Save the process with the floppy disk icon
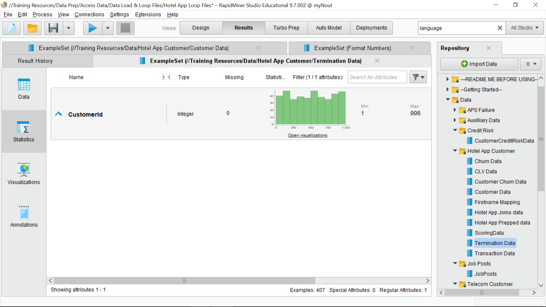This screenshot has height=307, width=546. 53,28
